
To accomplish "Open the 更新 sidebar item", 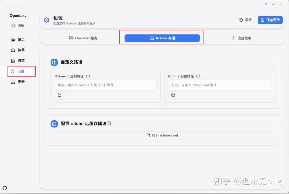I will click(18, 82).
